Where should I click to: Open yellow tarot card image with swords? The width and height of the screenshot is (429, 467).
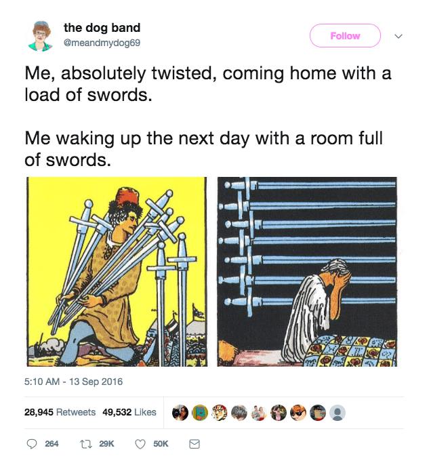tap(117, 272)
